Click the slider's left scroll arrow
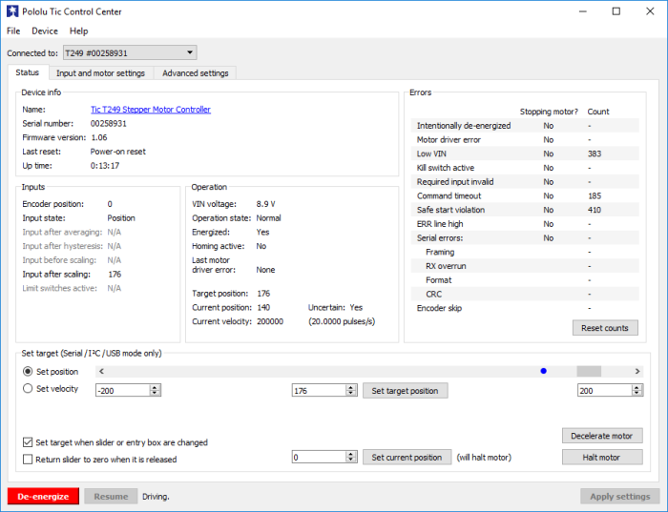The height and width of the screenshot is (512, 668). point(101,371)
